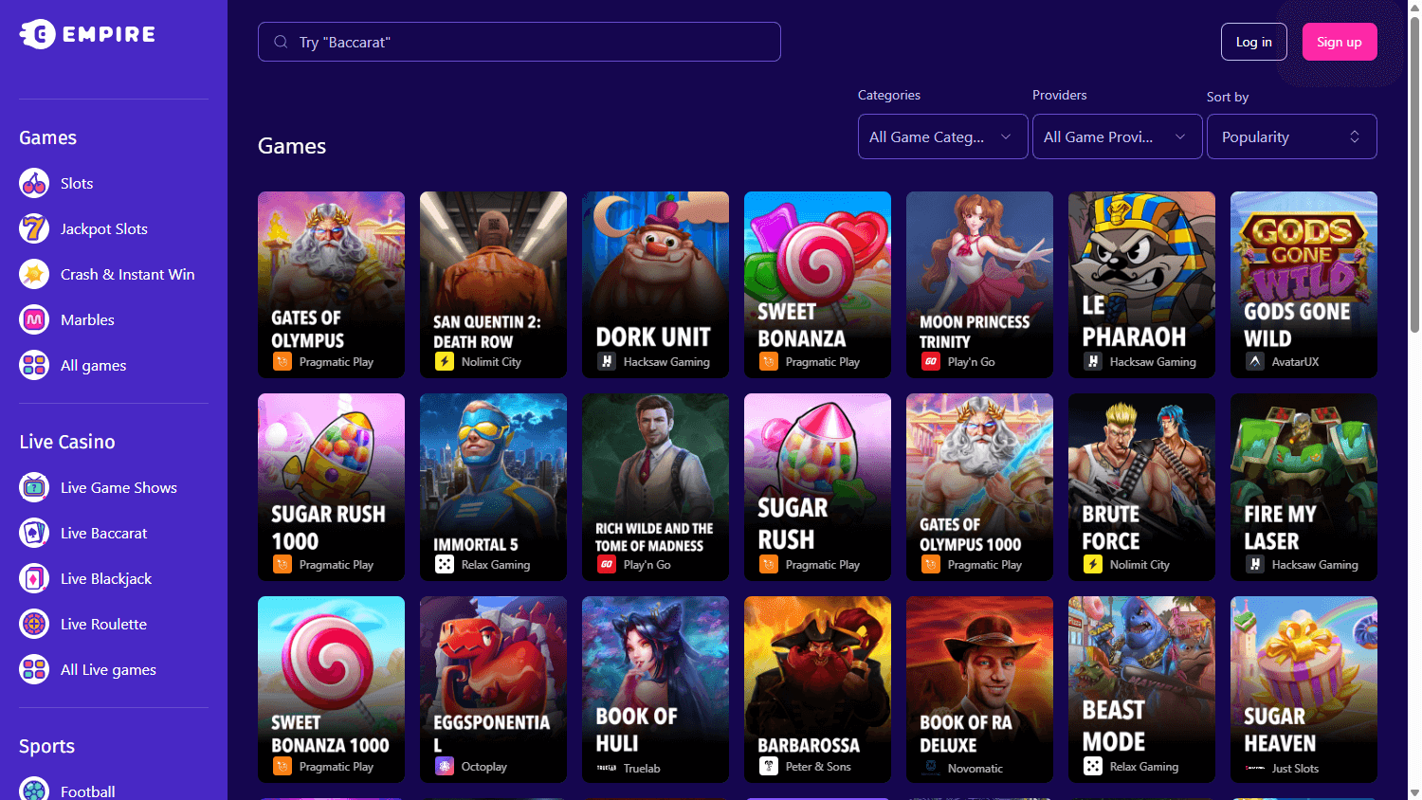Open the Football sports link

coord(88,791)
